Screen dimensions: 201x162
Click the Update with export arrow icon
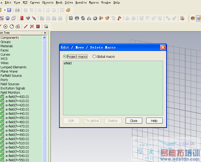[x=68, y=10]
